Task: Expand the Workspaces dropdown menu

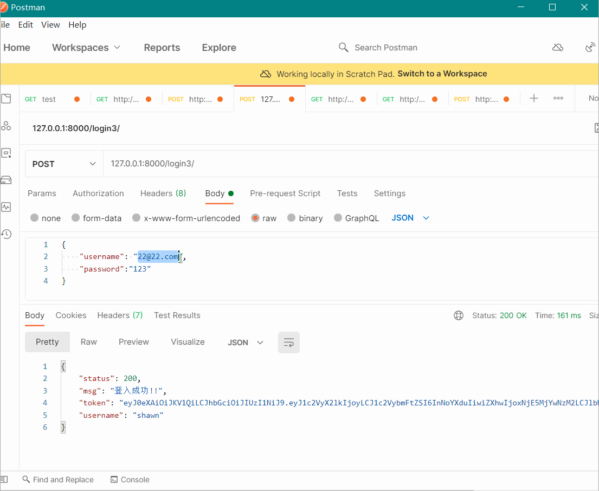Action: point(86,48)
